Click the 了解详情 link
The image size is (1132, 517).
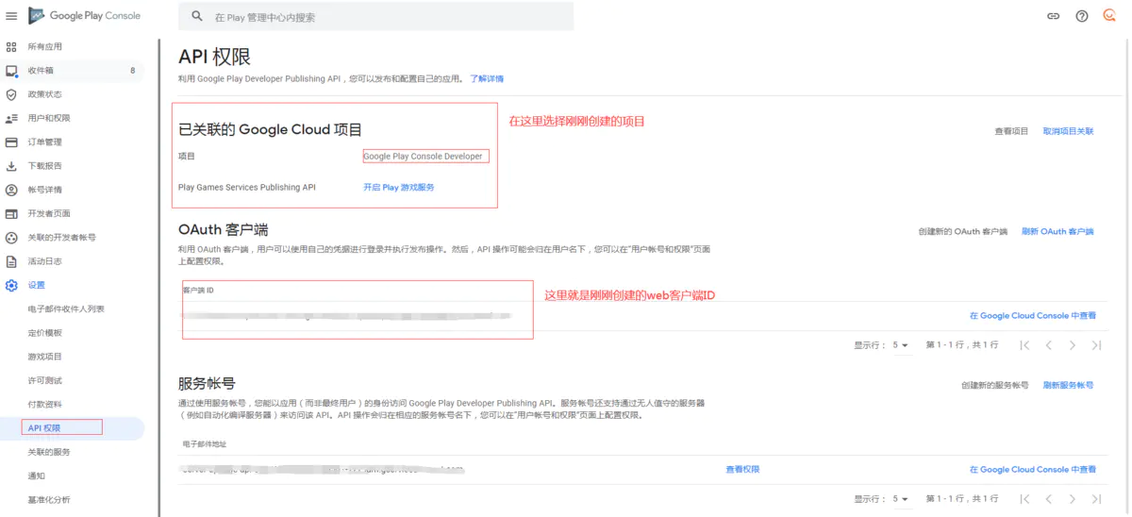tap(487, 79)
